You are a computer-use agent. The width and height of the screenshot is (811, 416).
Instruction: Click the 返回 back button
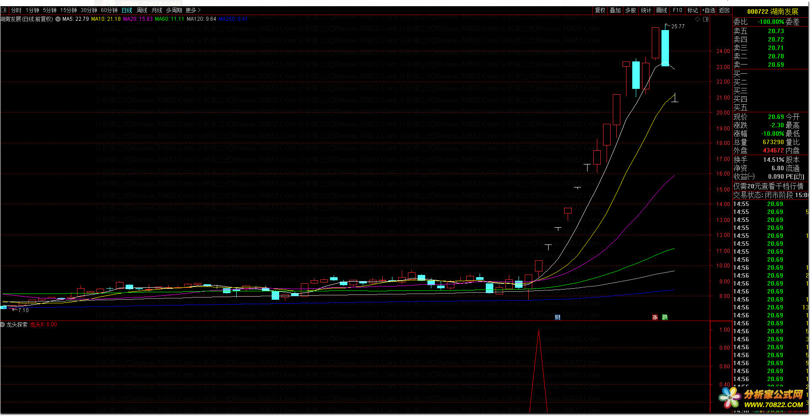click(x=724, y=10)
